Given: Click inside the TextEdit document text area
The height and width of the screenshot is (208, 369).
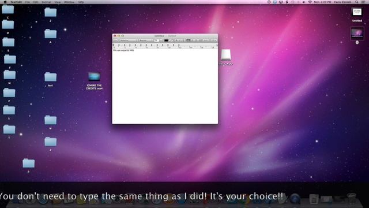Looking at the screenshot, I should [165, 86].
